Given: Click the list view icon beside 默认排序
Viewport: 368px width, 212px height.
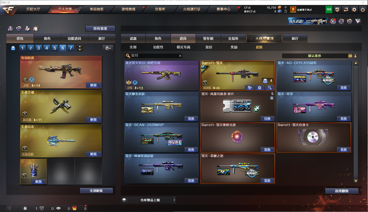Looking at the screenshot, I should pyautogui.click(x=350, y=56).
